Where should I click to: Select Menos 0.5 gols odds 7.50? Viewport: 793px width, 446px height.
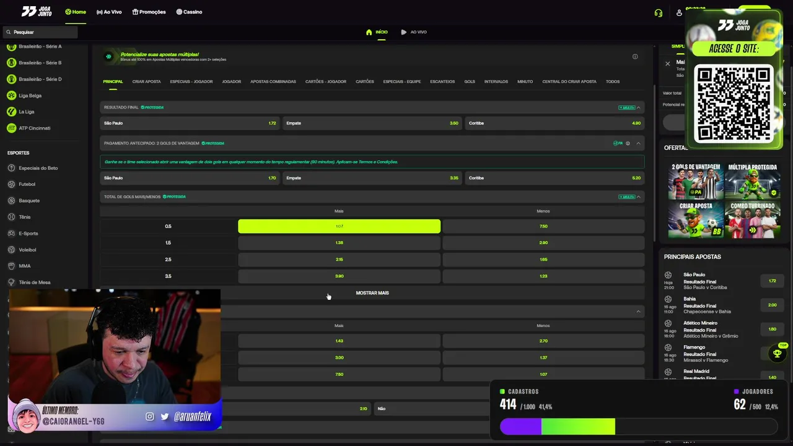click(x=543, y=226)
